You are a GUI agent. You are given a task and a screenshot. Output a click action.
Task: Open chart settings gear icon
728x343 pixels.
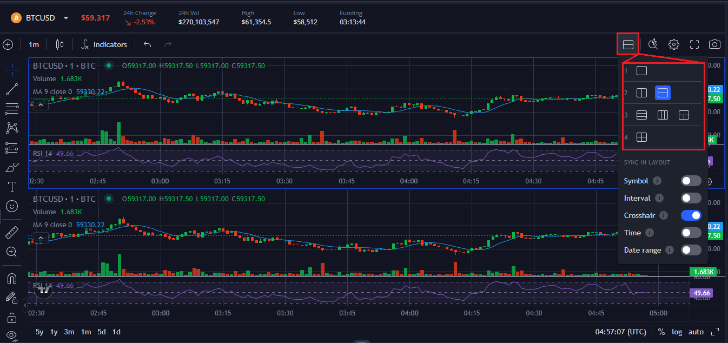[673, 44]
